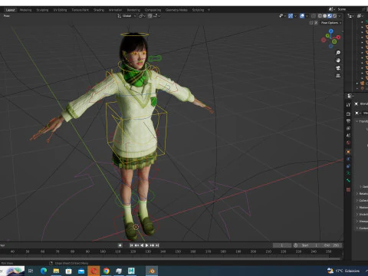368x276 pixels.
Task: Open the View Layer properties tab
Action: pyautogui.click(x=348, y=128)
